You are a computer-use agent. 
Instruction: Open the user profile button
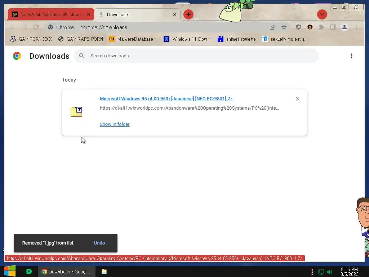344,27
